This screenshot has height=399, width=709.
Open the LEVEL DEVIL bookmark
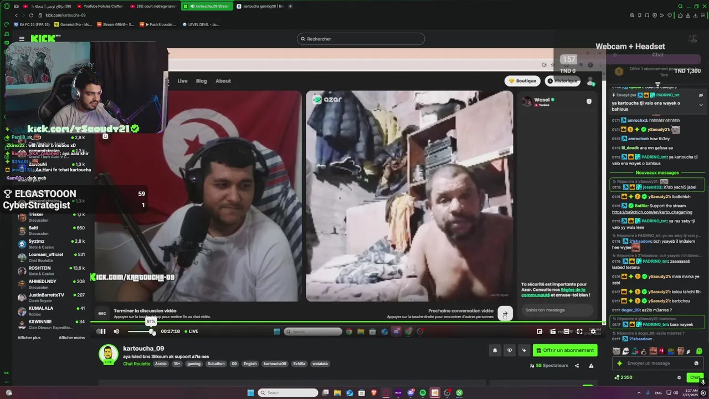(x=201, y=24)
